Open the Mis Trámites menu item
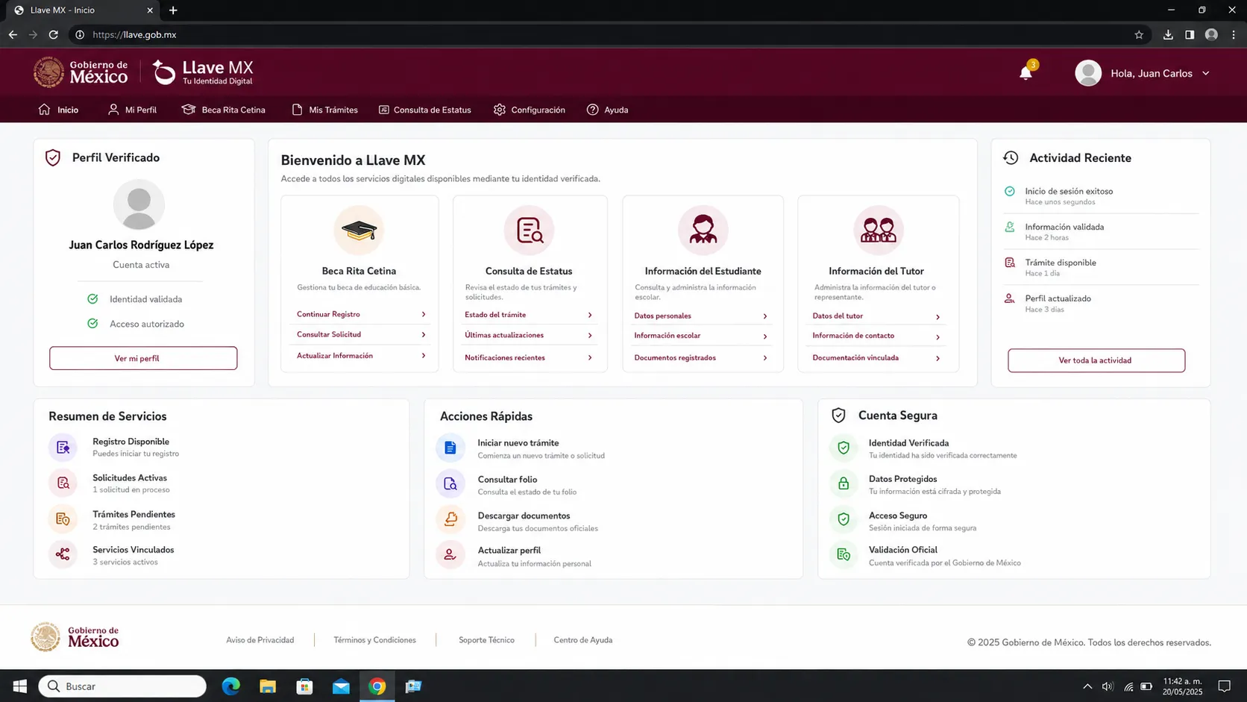Screen dimensions: 1247x702 point(324,110)
